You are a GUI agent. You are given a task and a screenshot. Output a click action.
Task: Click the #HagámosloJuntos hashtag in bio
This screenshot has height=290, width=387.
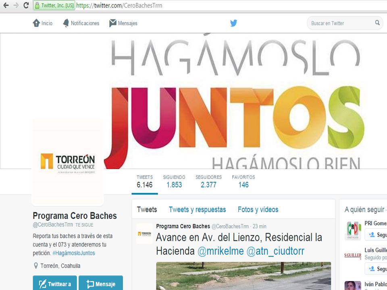(74, 253)
